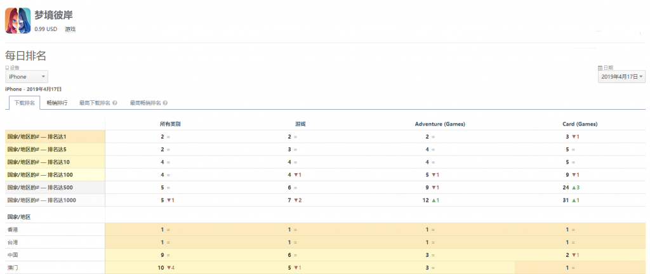This screenshot has width=650, height=274.
Task: Click the 游戏 column header
Action: tap(300, 124)
